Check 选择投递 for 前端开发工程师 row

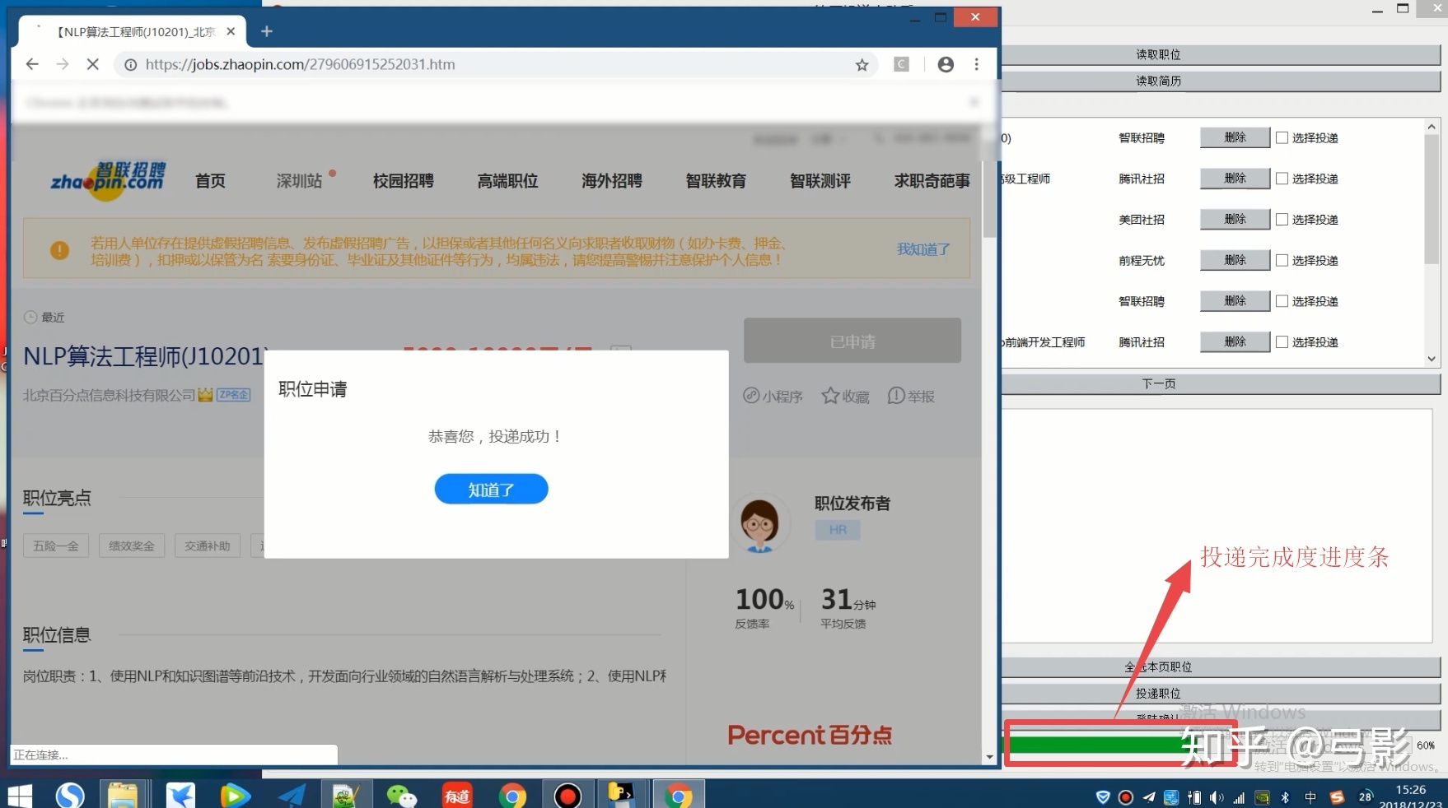tap(1282, 341)
